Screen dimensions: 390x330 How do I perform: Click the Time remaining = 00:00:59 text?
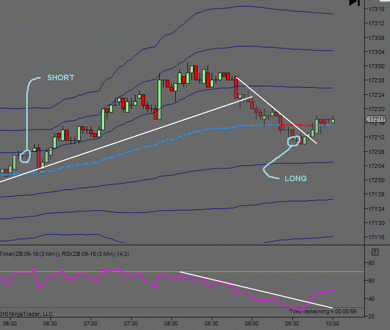coord(323,311)
